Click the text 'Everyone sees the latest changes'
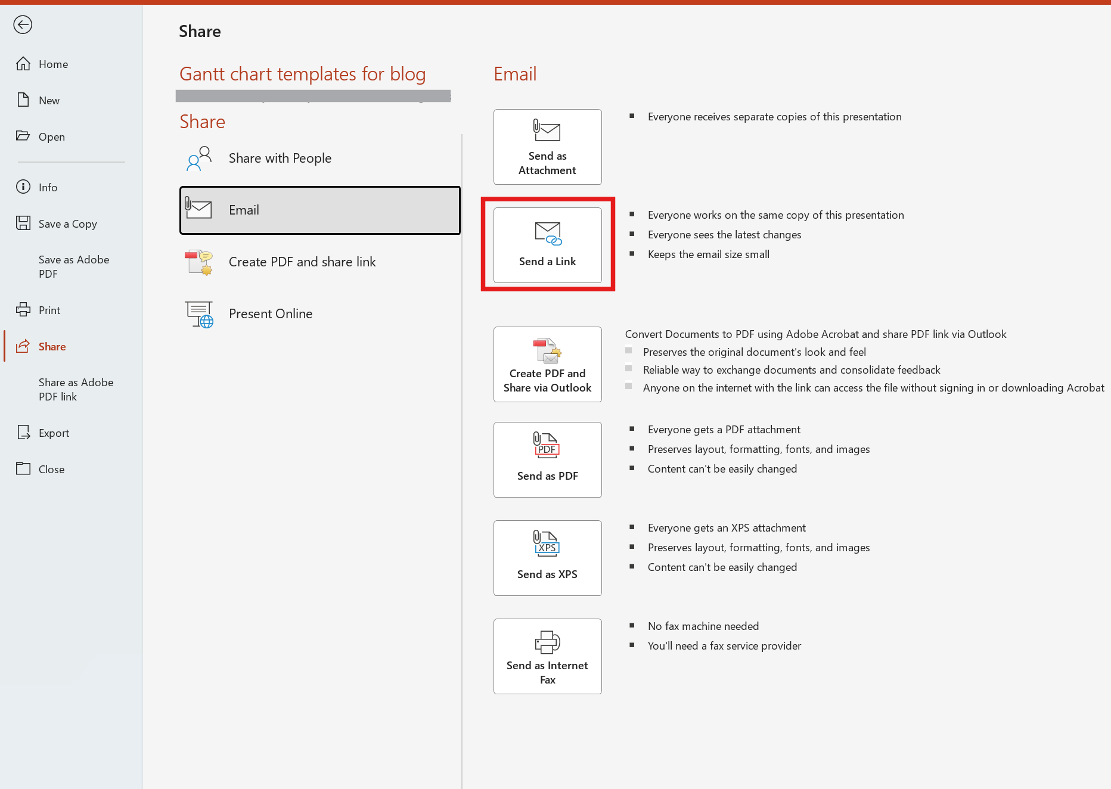 (x=724, y=235)
